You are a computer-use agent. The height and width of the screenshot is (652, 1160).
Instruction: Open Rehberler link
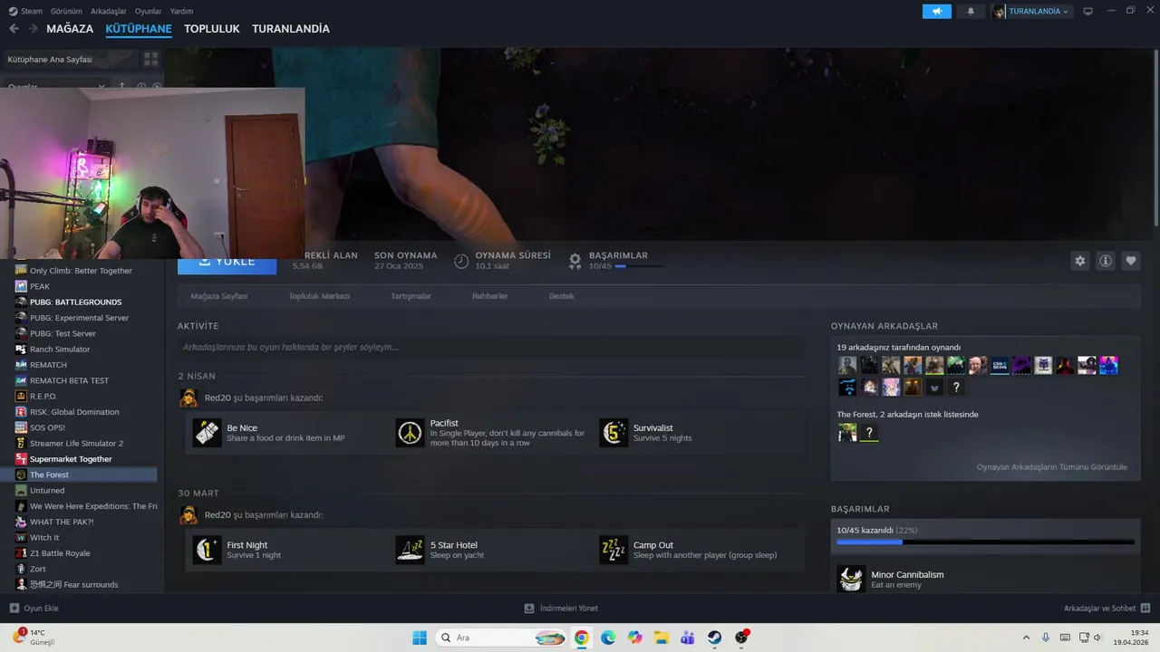point(490,296)
